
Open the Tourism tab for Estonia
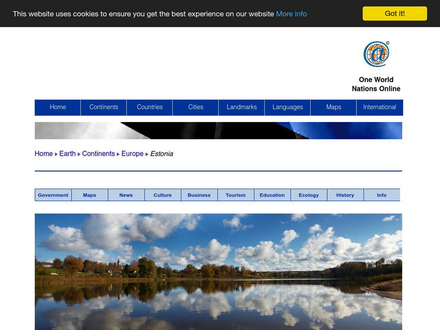[x=235, y=195]
